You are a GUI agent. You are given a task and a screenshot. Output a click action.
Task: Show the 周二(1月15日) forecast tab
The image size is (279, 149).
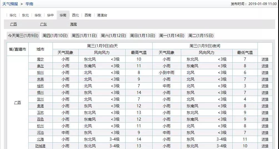201,36
